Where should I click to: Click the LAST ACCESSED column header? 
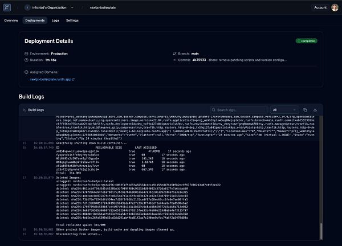[x=146, y=147]
